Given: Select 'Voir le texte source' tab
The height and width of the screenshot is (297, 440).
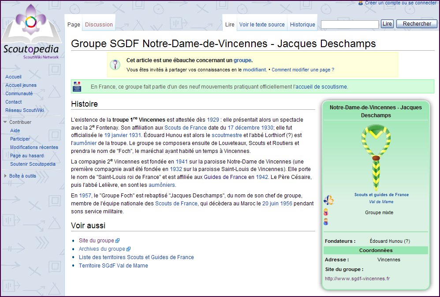Looking at the screenshot, I should click(x=262, y=25).
